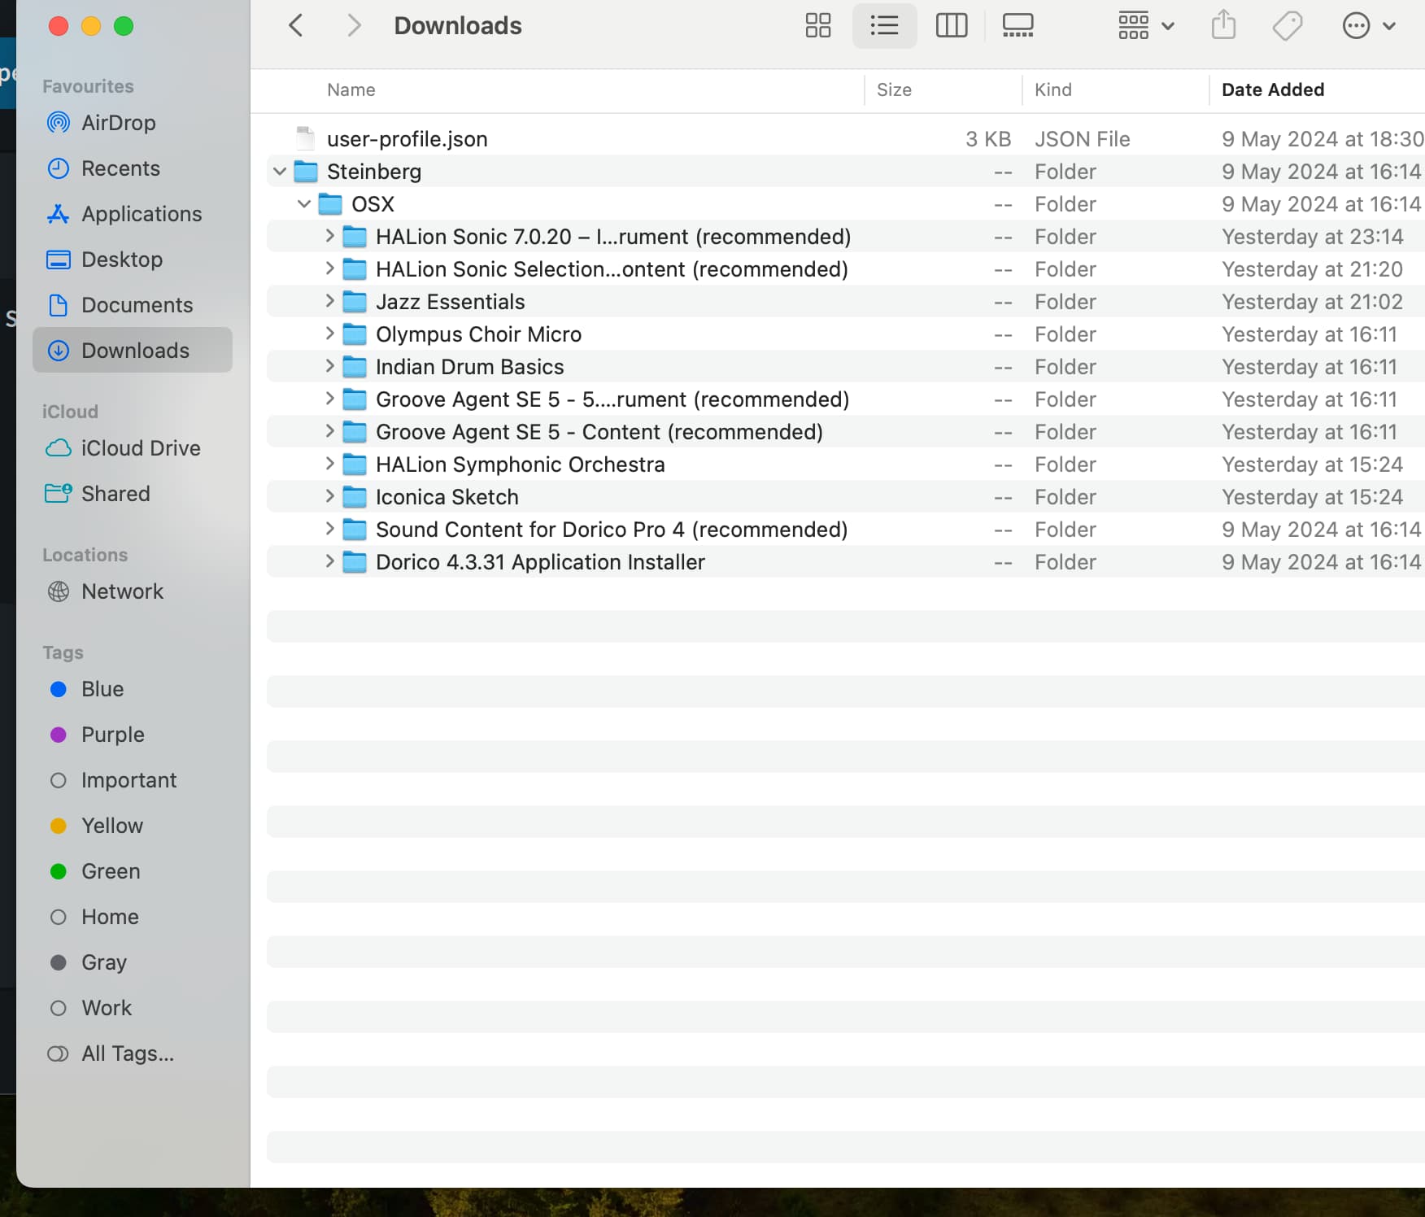Go forward with the right arrow

pos(353,26)
